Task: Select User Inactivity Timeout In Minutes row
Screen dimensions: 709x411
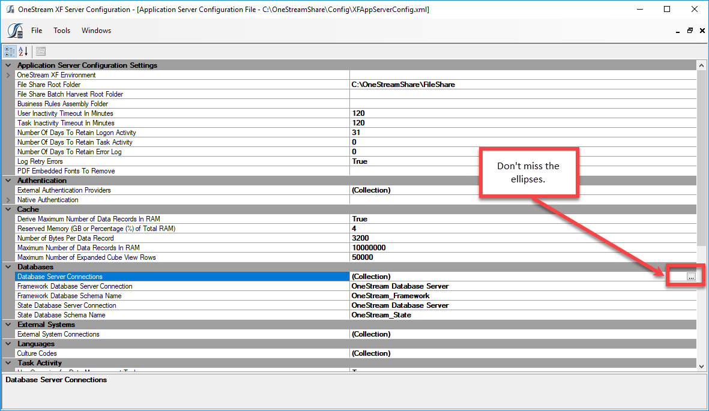Action: pyautogui.click(x=356, y=113)
